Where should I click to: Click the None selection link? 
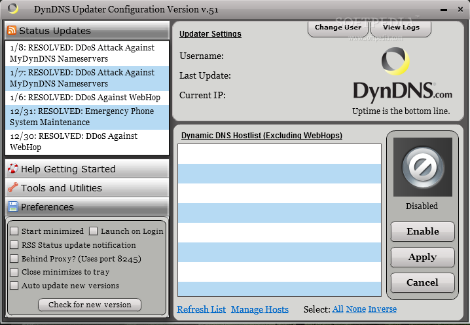coord(356,309)
